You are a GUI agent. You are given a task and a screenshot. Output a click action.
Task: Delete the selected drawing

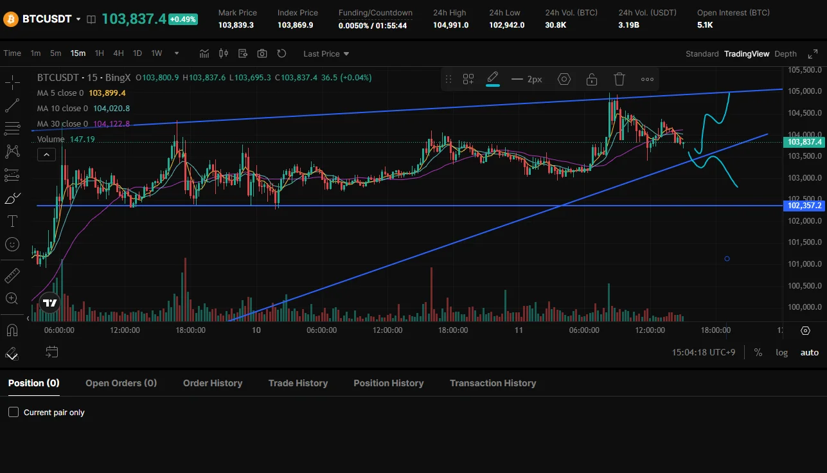[x=619, y=79]
